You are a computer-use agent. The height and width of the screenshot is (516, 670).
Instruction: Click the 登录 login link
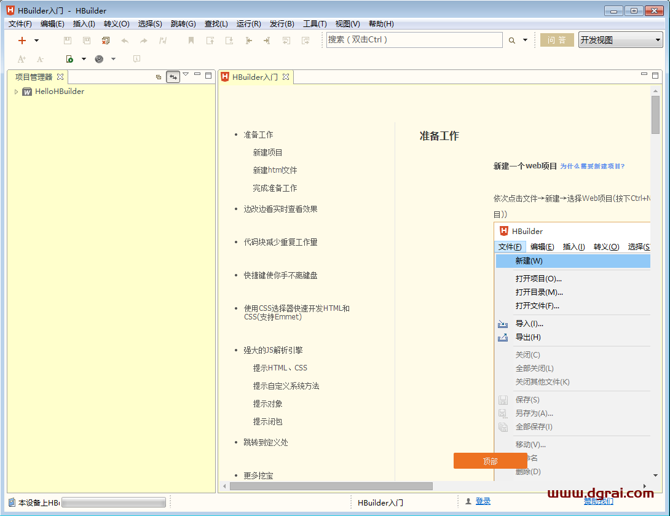(483, 501)
